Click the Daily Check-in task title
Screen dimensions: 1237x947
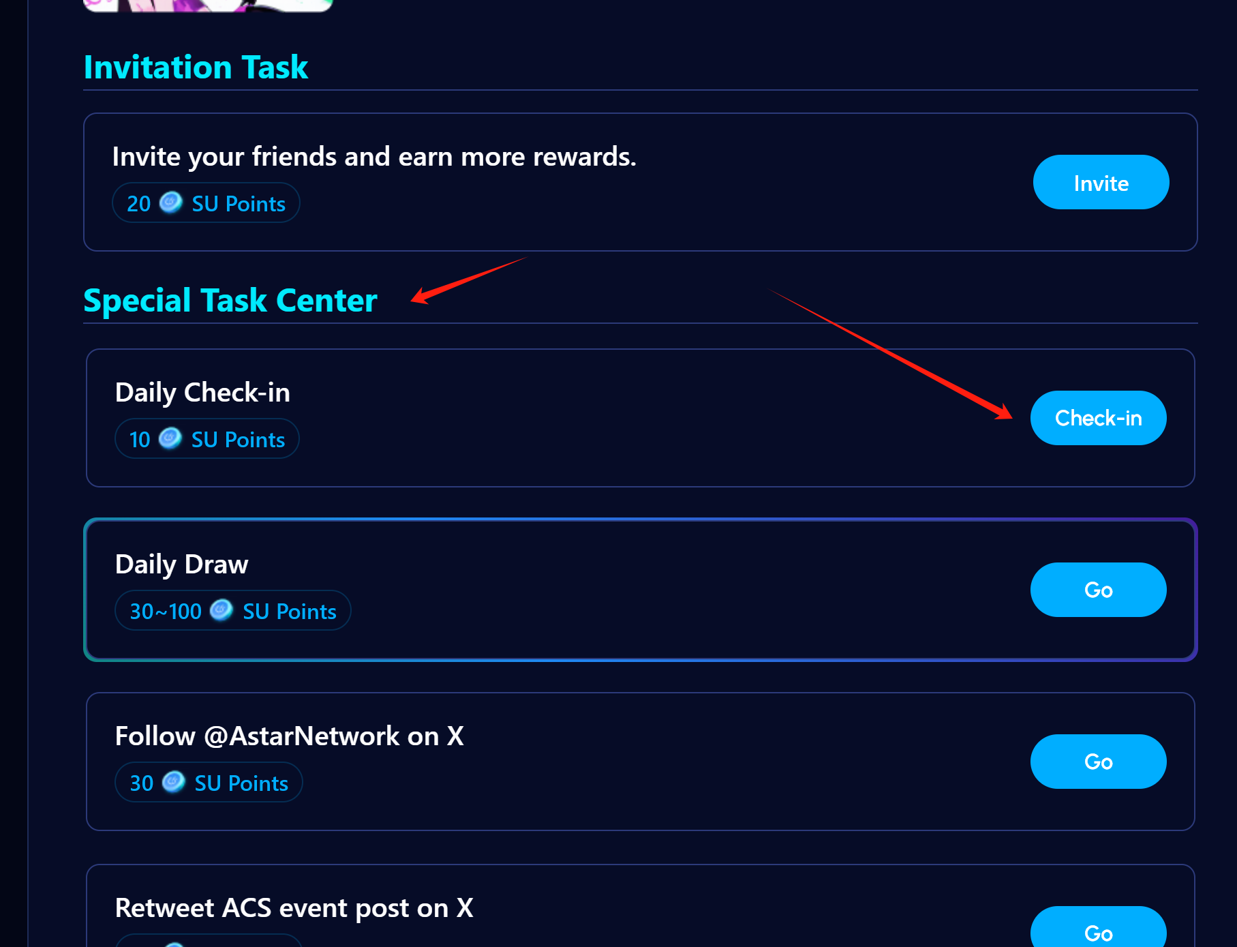pos(202,393)
